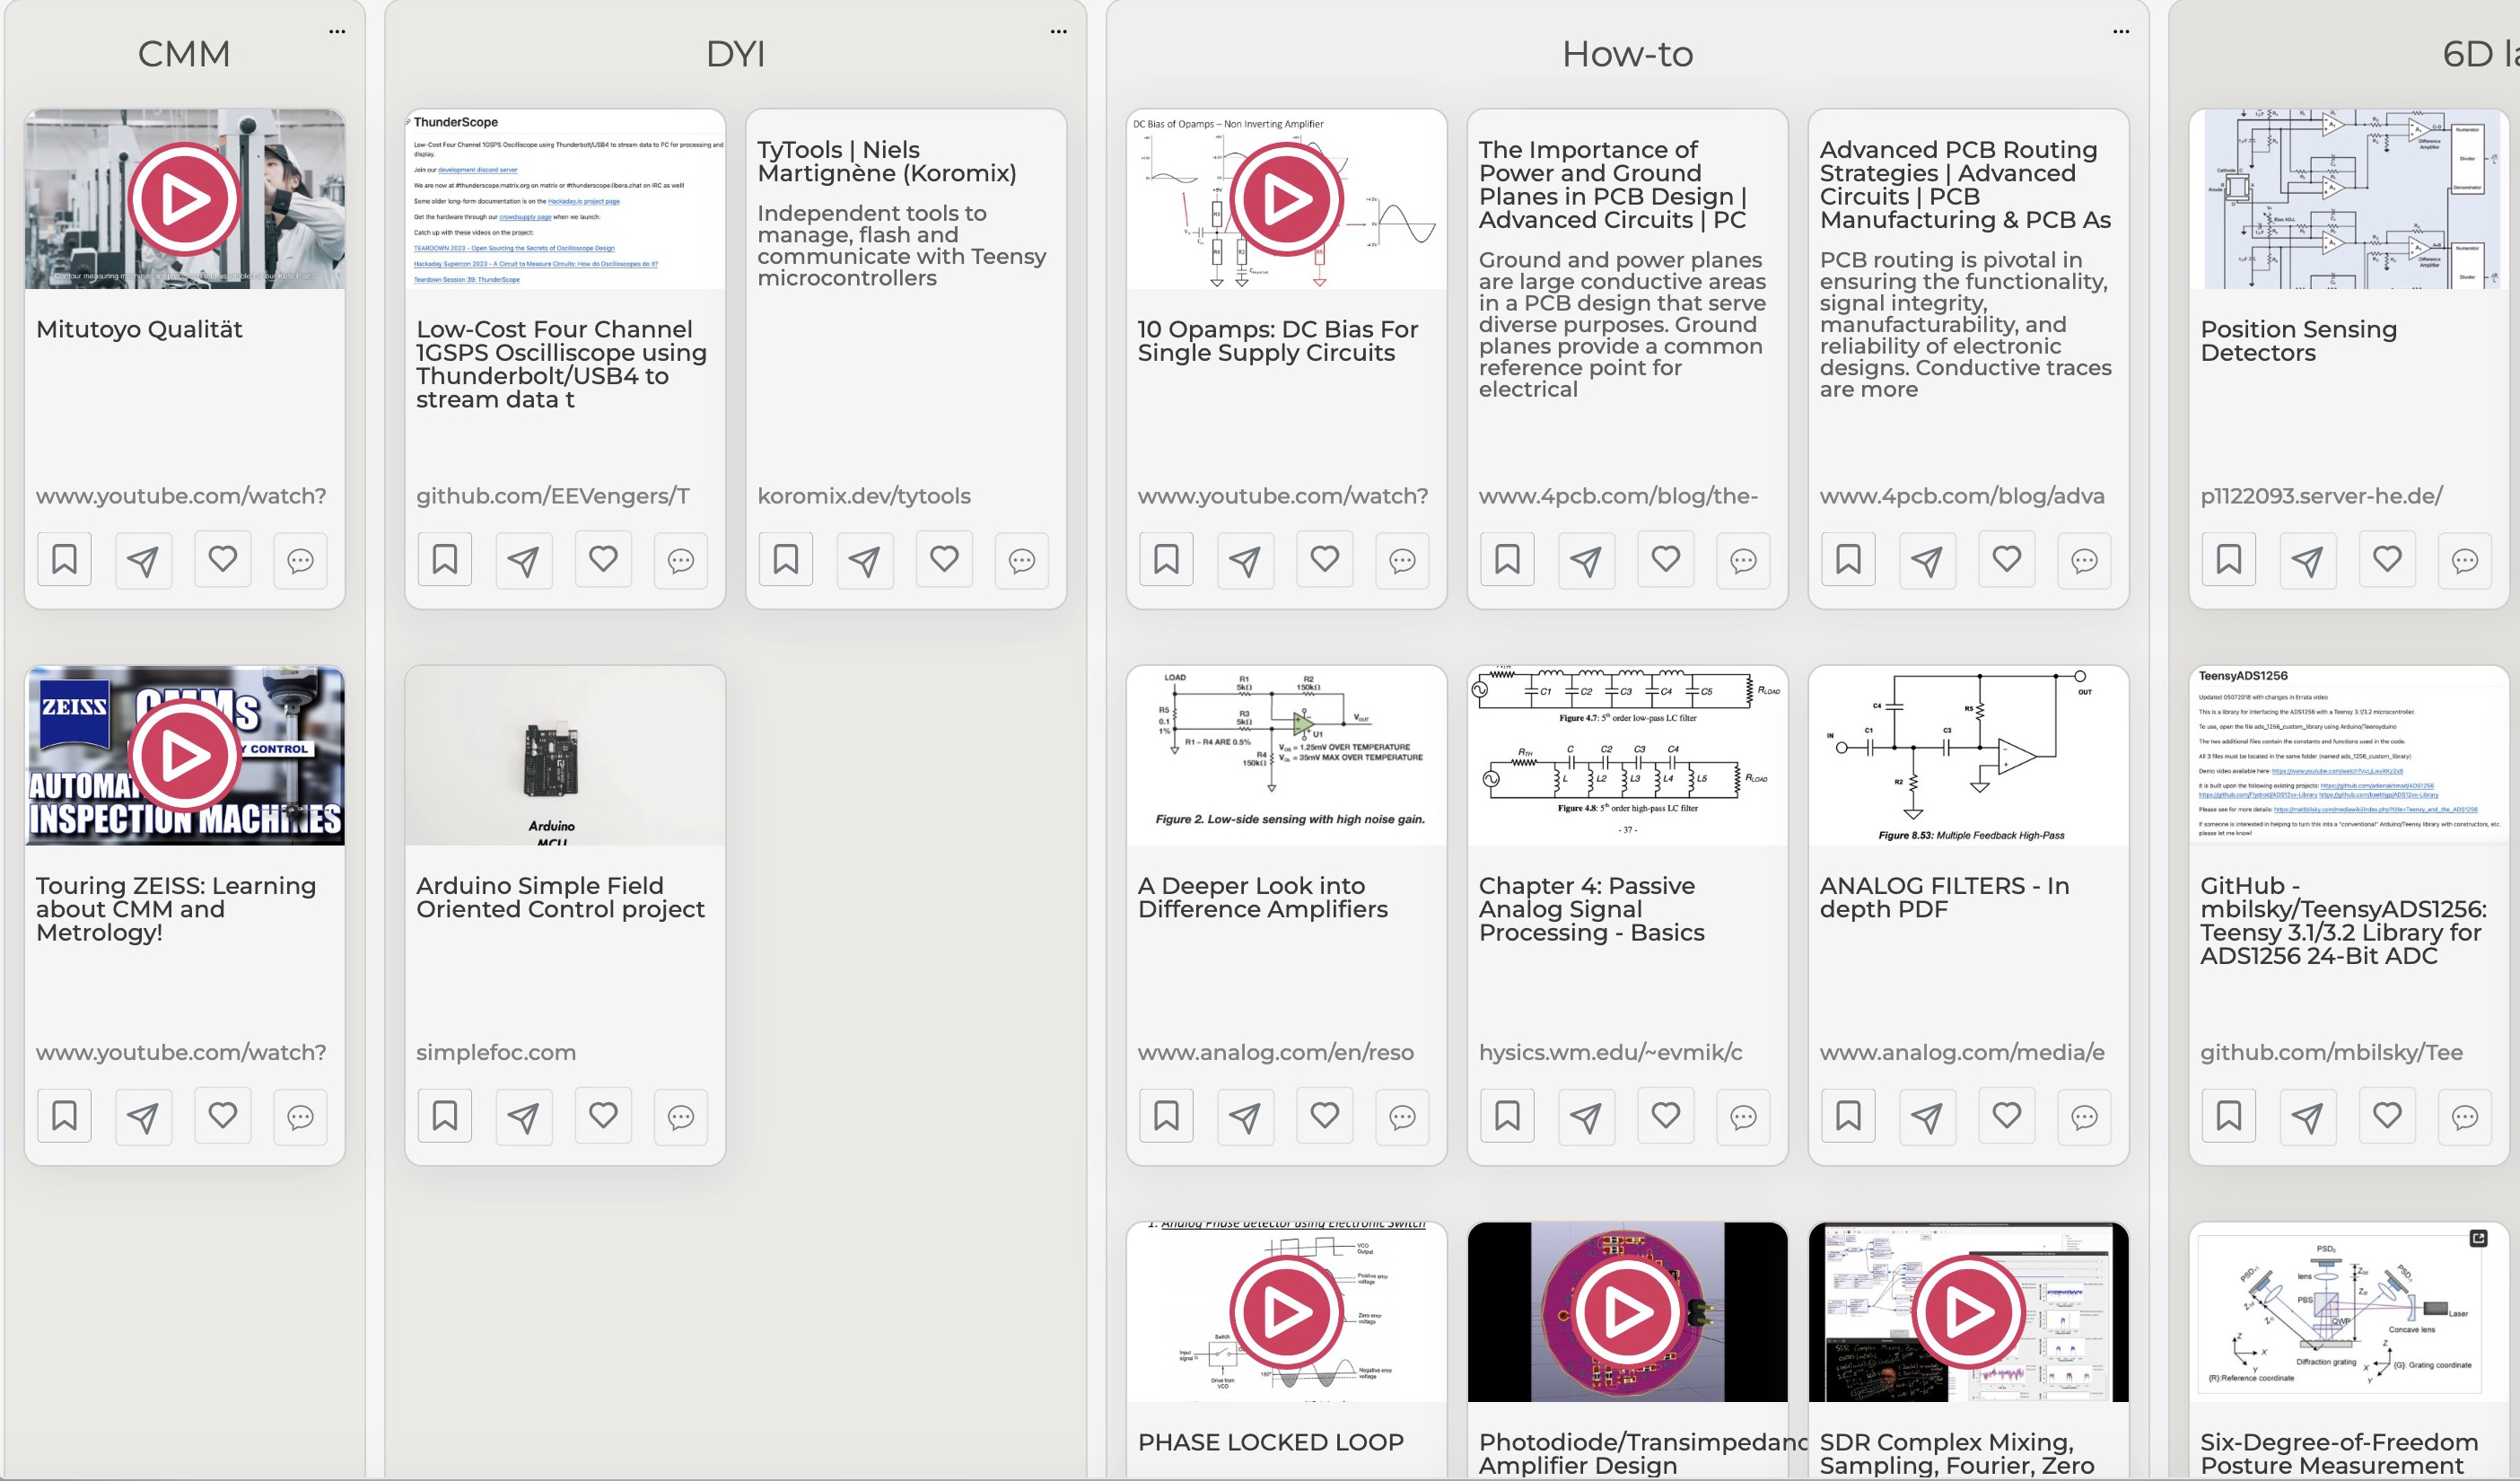Screen dimensions: 2520x1481
Task: Click the bookmark icon on Mitutoyo Qualität card
Action: pos(64,559)
